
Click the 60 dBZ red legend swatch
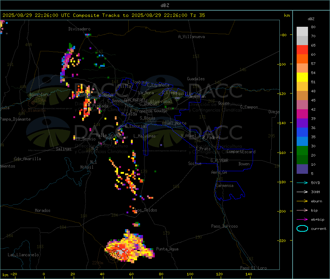[x=302, y=49]
